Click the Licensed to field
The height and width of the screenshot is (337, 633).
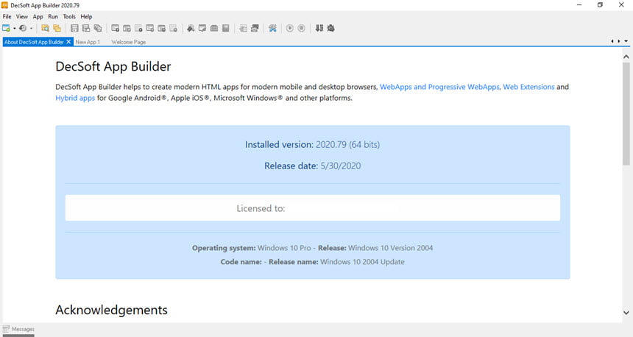313,207
